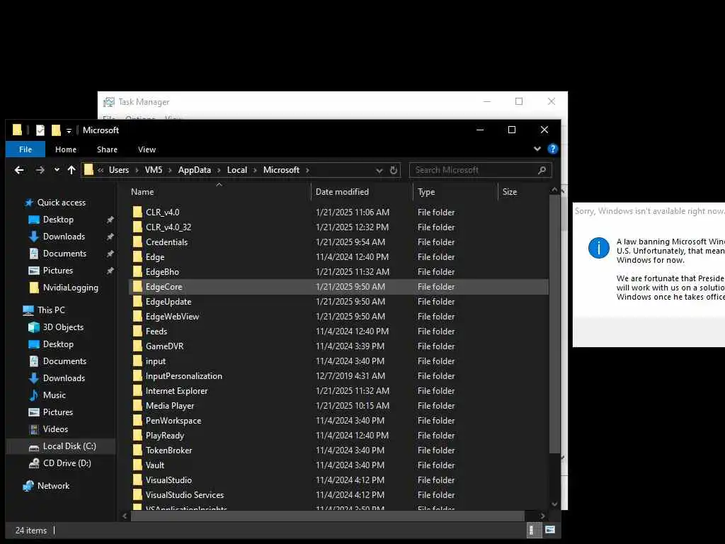Click Users in the address breadcrumb
The width and height of the screenshot is (725, 544).
tap(119, 170)
